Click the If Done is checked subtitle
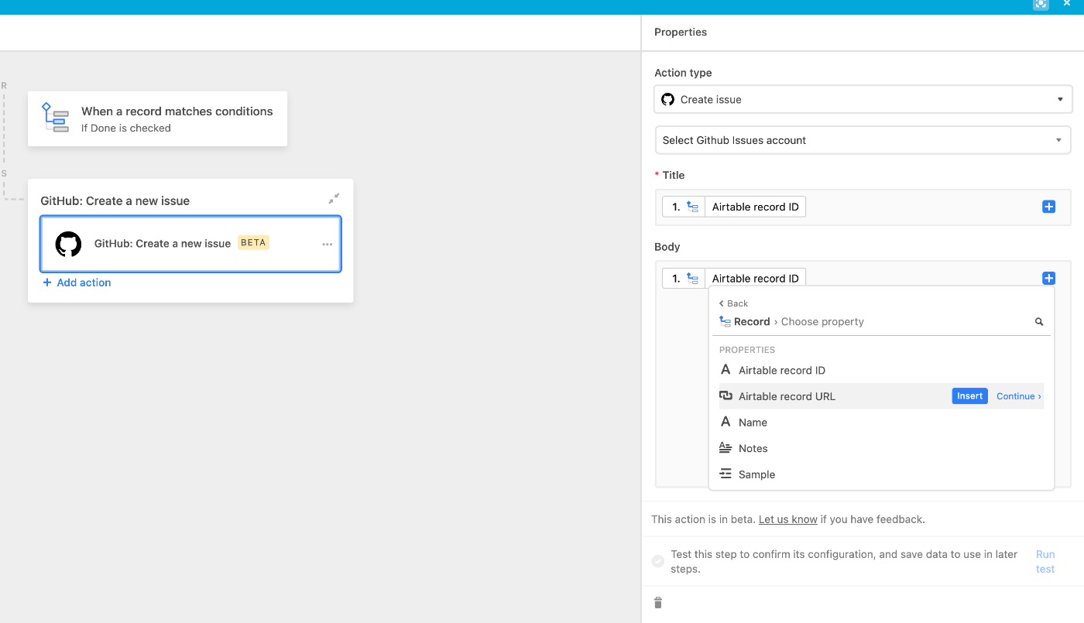1084x623 pixels. pyautogui.click(x=126, y=128)
